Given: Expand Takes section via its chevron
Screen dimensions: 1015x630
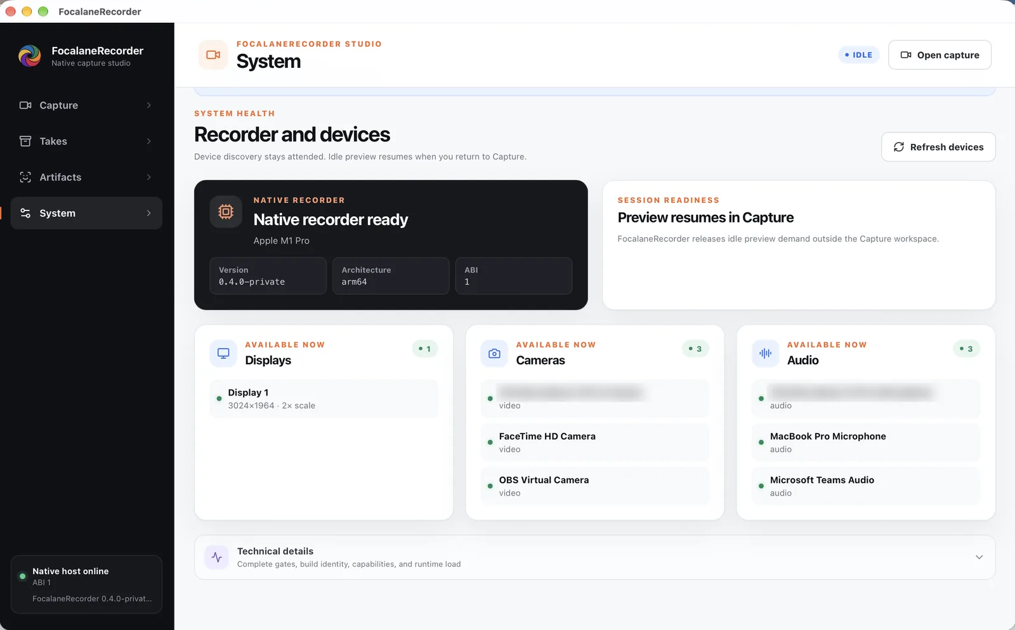Looking at the screenshot, I should [x=149, y=141].
